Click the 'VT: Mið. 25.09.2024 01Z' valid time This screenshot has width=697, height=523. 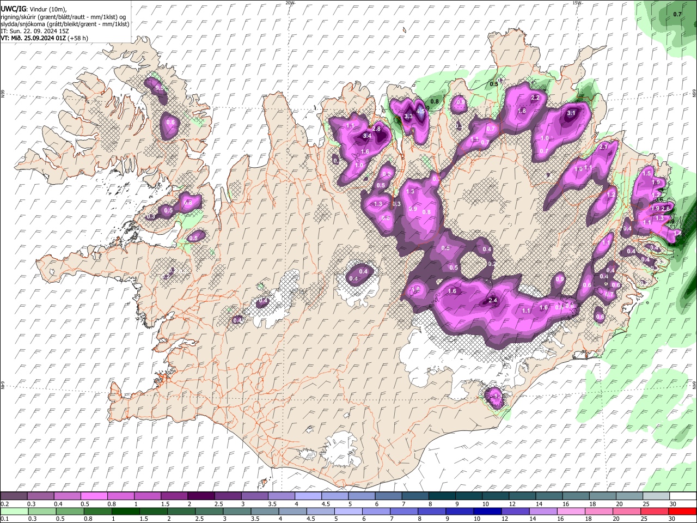[33, 38]
